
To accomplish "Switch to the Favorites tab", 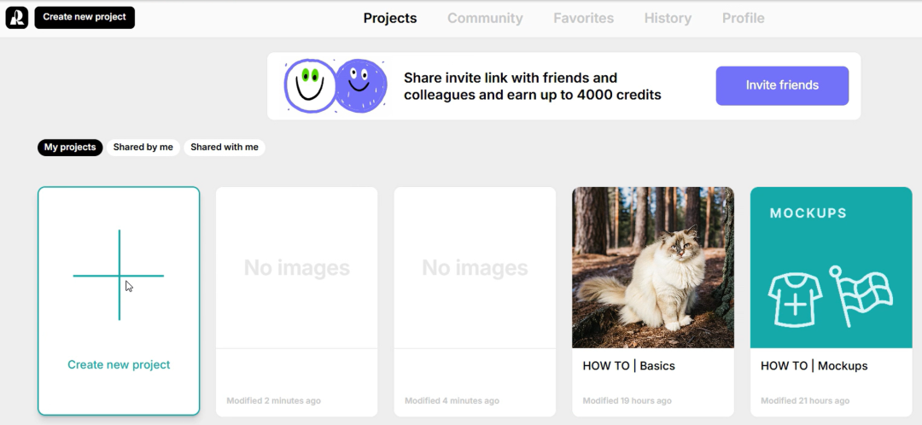I will click(x=583, y=18).
